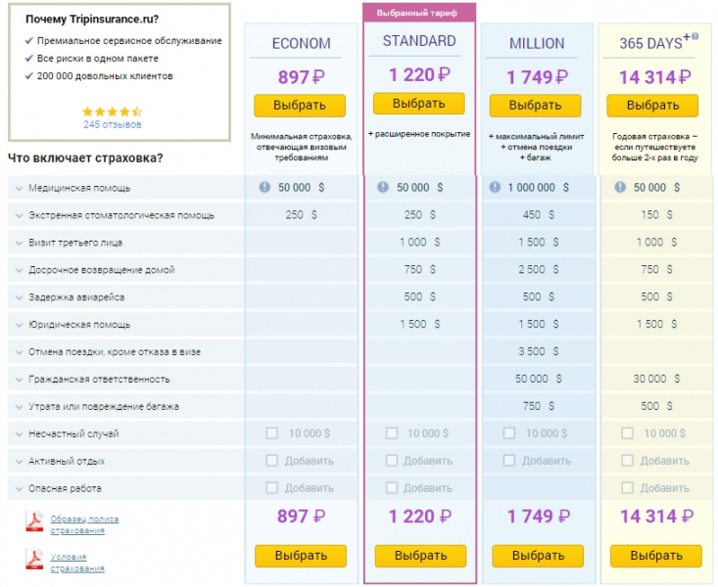
Task: Check Активный отдых in STANDARD column
Action: point(392,461)
